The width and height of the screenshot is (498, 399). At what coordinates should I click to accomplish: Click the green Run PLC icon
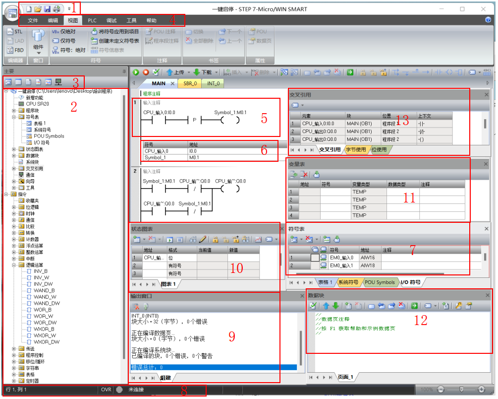[136, 72]
